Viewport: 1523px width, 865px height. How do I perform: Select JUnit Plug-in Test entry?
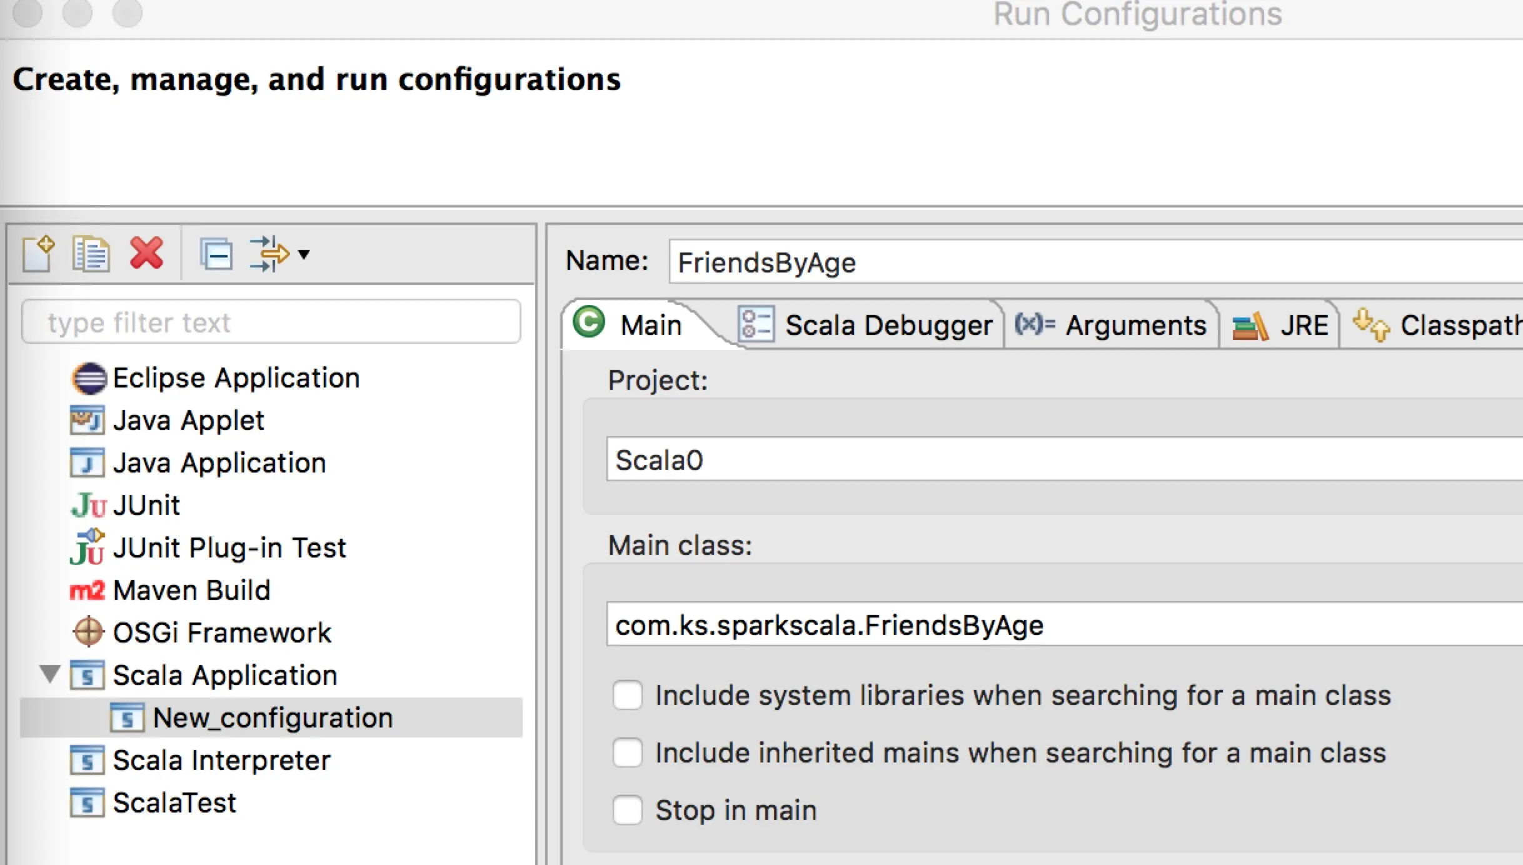[x=229, y=548]
